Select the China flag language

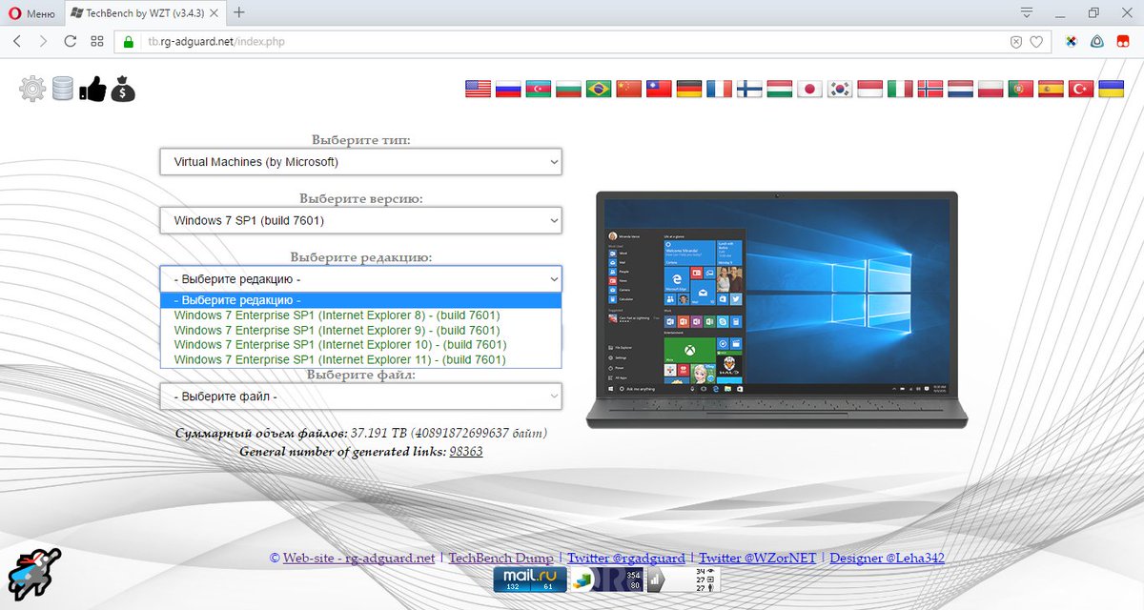click(x=629, y=89)
